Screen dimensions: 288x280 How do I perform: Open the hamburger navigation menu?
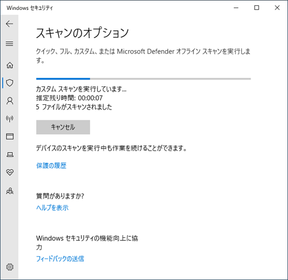click(x=9, y=44)
